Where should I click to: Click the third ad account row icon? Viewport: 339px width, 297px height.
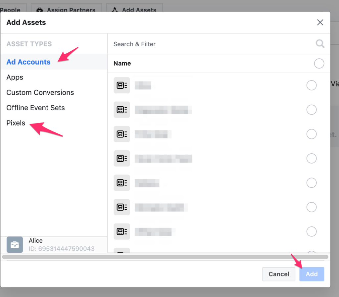pos(121,134)
